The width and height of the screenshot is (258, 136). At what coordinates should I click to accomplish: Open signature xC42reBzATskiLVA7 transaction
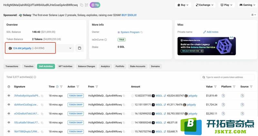tap(26, 113)
